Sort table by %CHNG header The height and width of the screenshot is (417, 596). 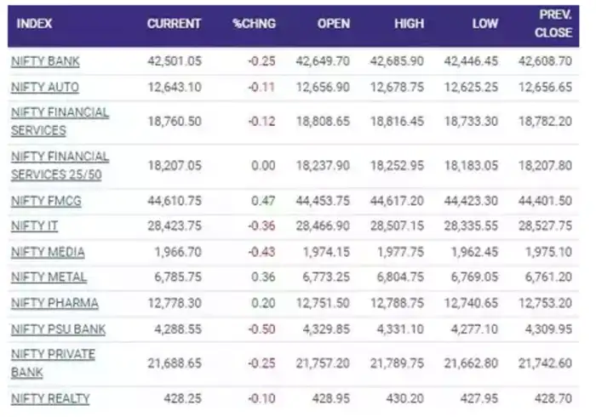[x=254, y=24]
